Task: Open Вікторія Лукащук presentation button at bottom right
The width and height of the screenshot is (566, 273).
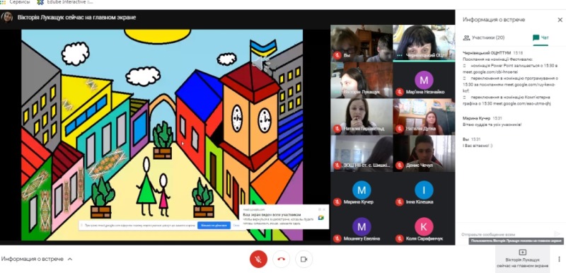Action: pos(522,259)
